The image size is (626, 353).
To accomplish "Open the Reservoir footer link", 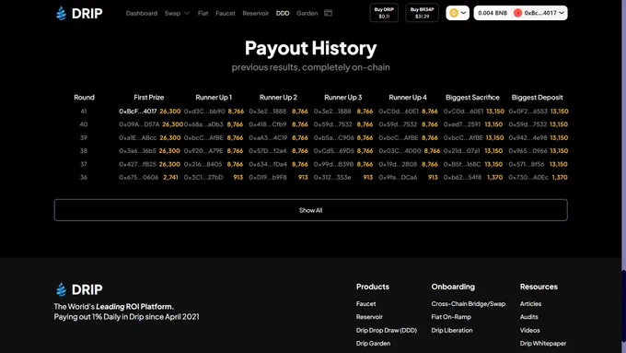I will 369,317.
